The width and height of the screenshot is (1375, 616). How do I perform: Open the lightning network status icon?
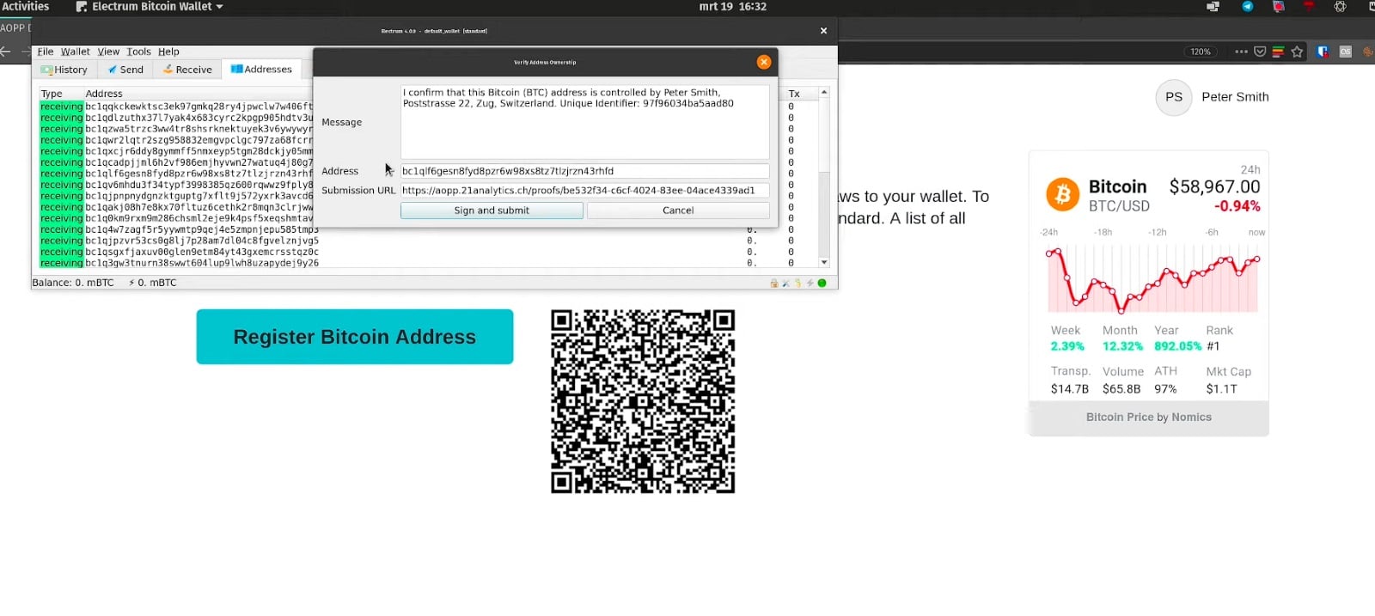(x=810, y=283)
